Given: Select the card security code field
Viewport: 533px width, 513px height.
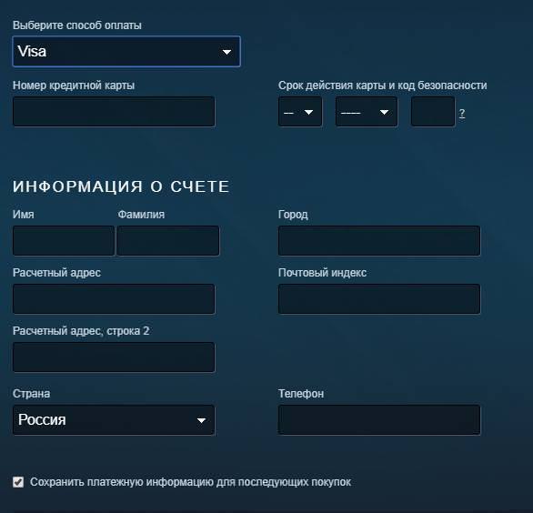Looking at the screenshot, I should pyautogui.click(x=433, y=112).
